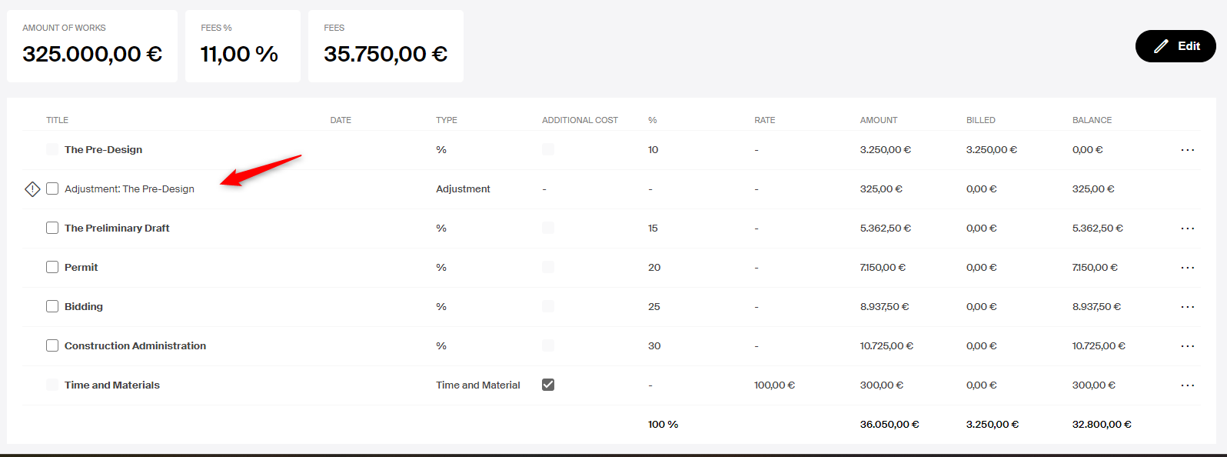Click the Amount of Works card
Screen dimensions: 1227x457
coord(92,46)
